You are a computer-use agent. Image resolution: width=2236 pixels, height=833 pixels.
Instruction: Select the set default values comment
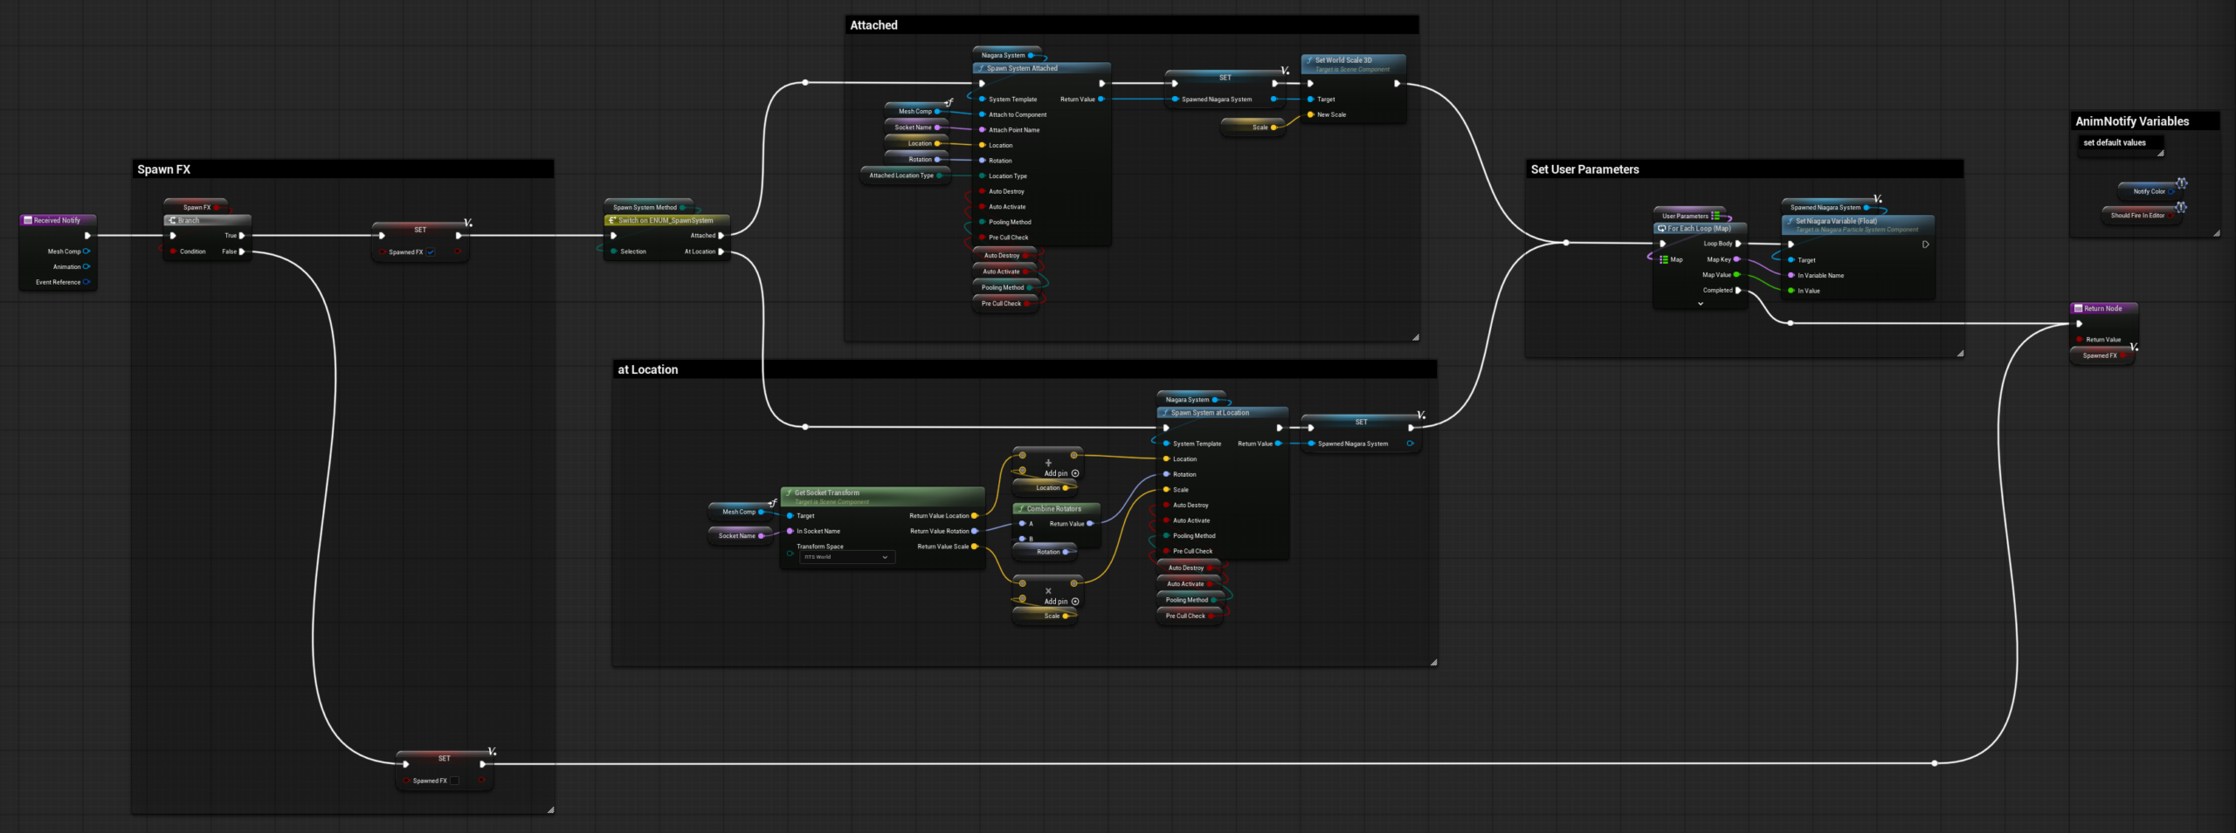tap(2114, 143)
